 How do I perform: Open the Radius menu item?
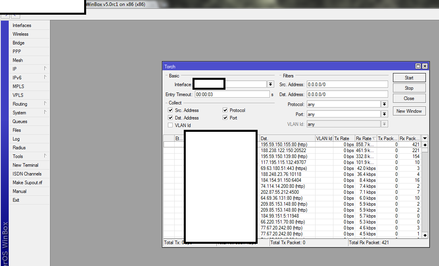[x=29, y=148]
